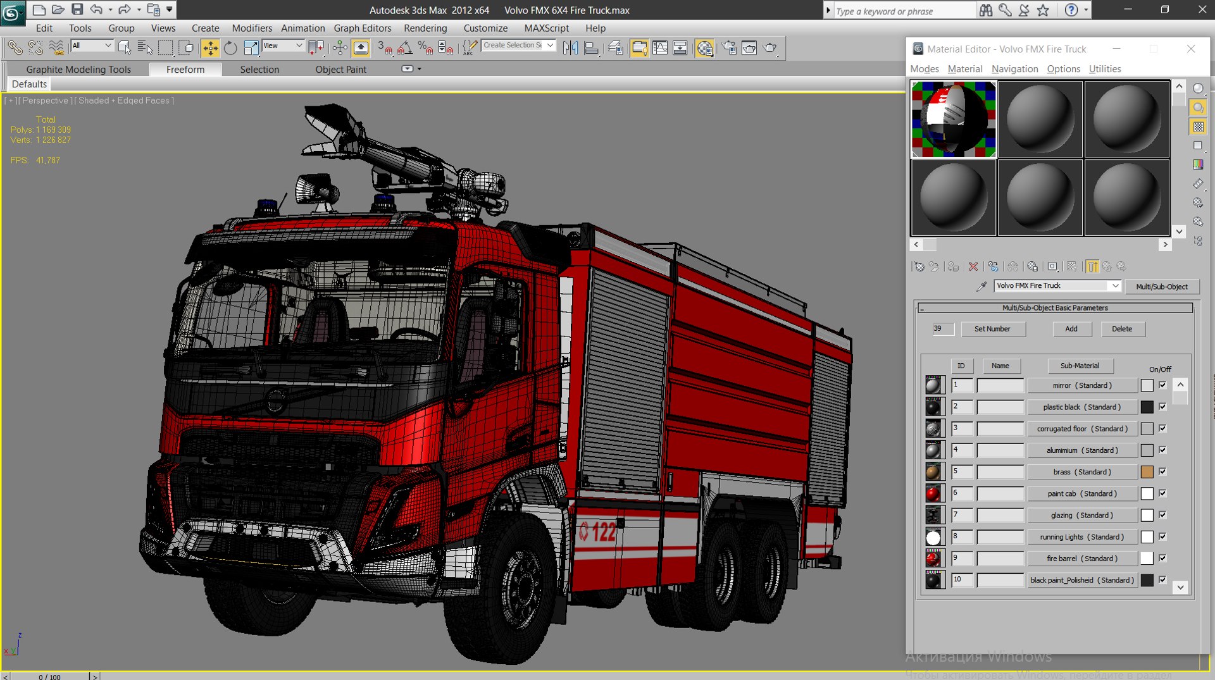This screenshot has height=680, width=1215.
Task: Toggle the 3D Snaps icon
Action: coord(384,48)
